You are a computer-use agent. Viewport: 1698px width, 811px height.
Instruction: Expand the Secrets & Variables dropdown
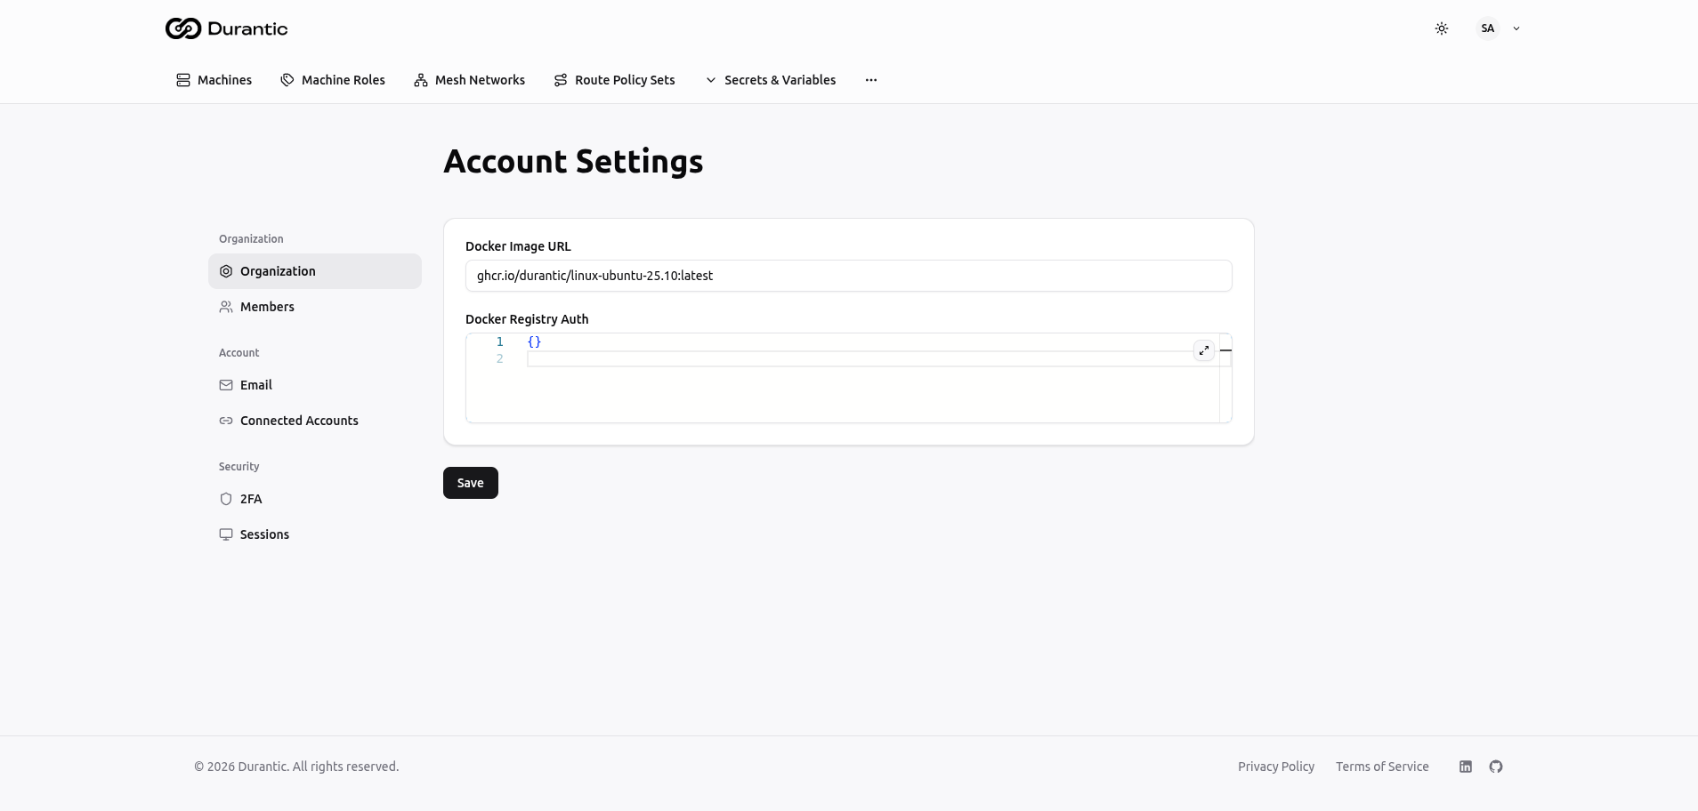coord(771,80)
